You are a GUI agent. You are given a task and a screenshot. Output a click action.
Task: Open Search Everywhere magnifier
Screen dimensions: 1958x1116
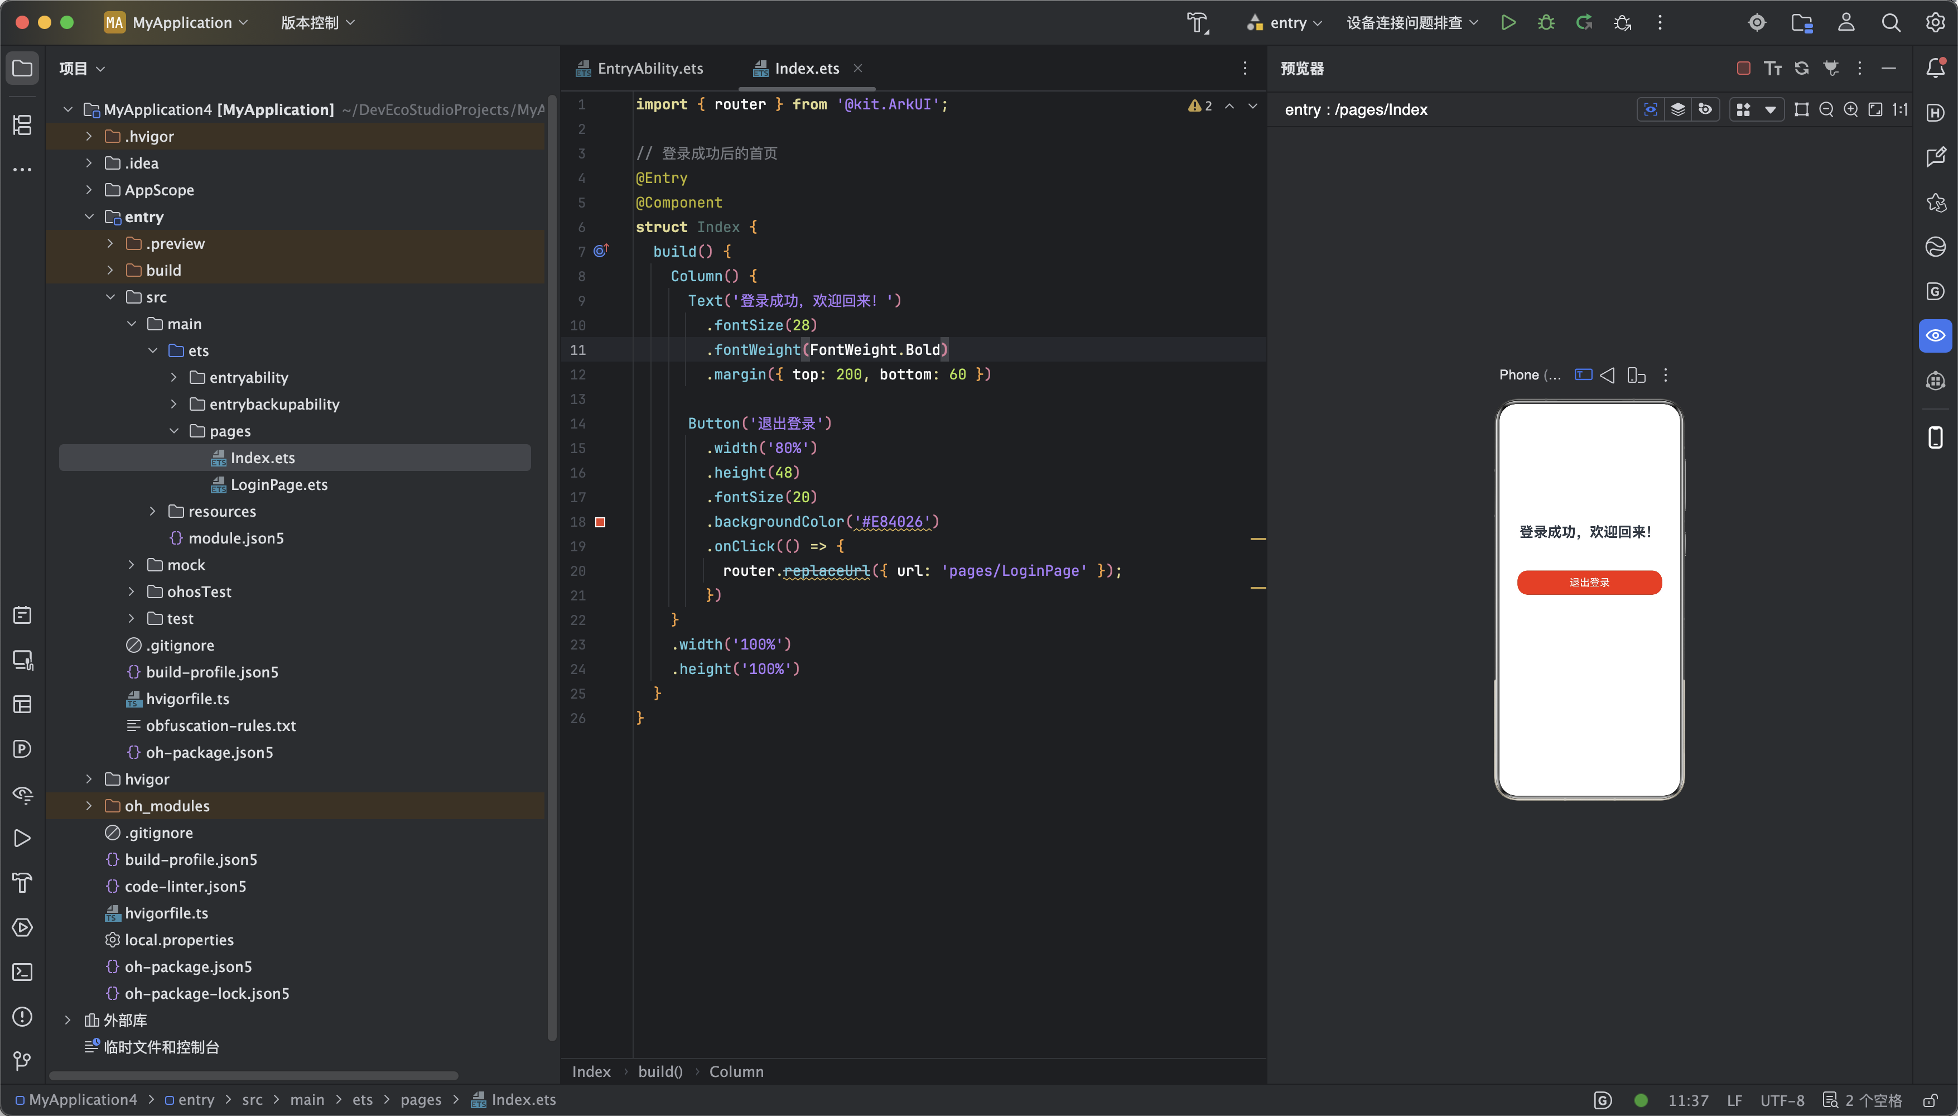pos(1891,22)
